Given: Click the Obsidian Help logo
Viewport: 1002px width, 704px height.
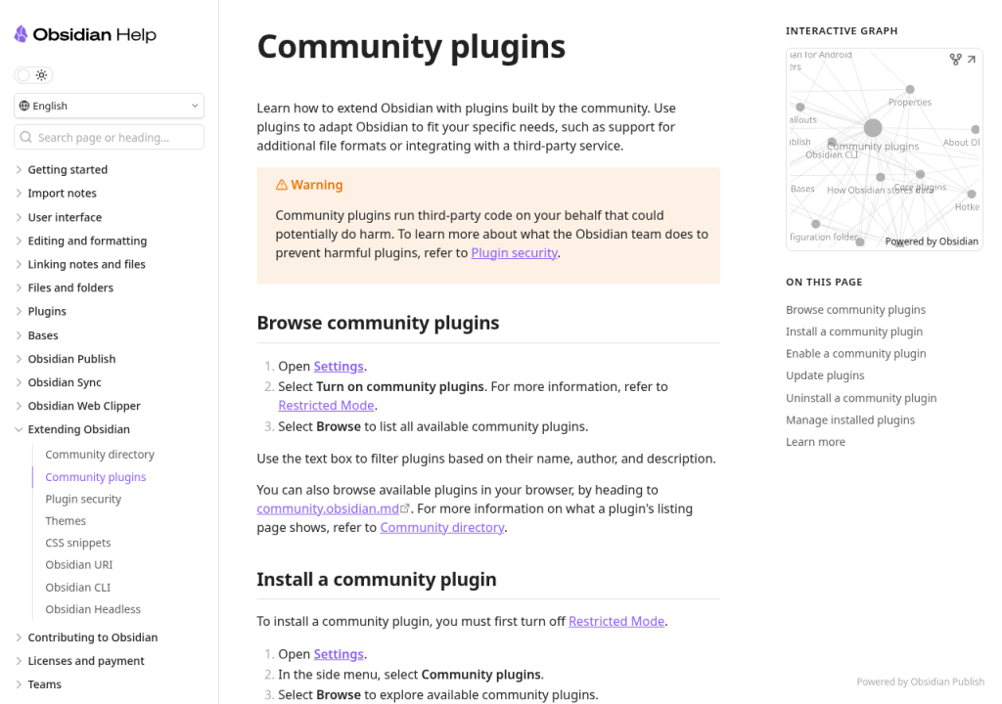Looking at the screenshot, I should (x=85, y=34).
